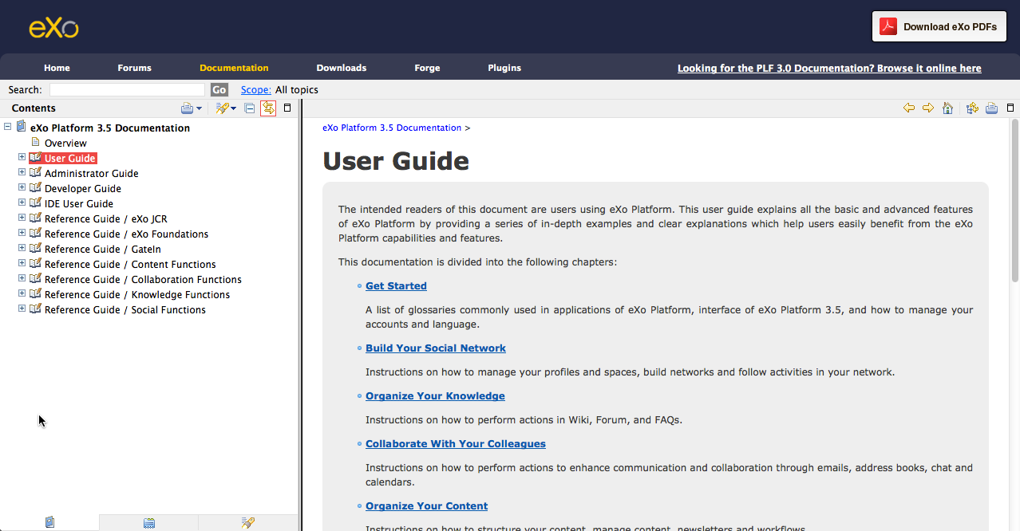
Task: Expand the User Guide tree node
Action: coord(22,157)
